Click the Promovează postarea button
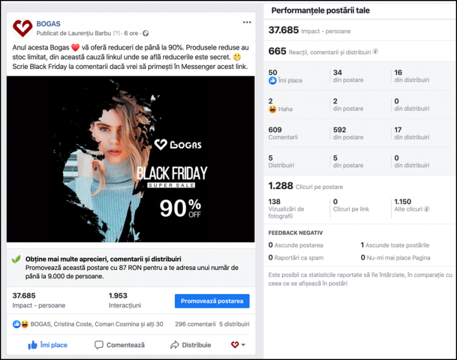This screenshot has width=457, height=360. [x=212, y=301]
